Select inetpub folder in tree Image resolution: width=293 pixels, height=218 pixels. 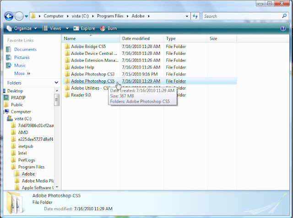point(26,146)
